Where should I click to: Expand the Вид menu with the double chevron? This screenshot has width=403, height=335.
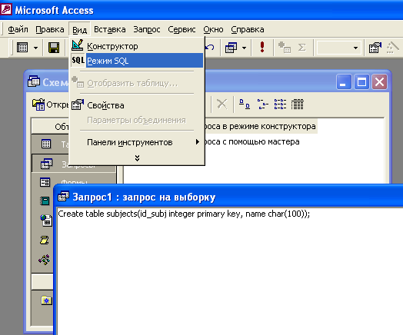pyautogui.click(x=137, y=158)
